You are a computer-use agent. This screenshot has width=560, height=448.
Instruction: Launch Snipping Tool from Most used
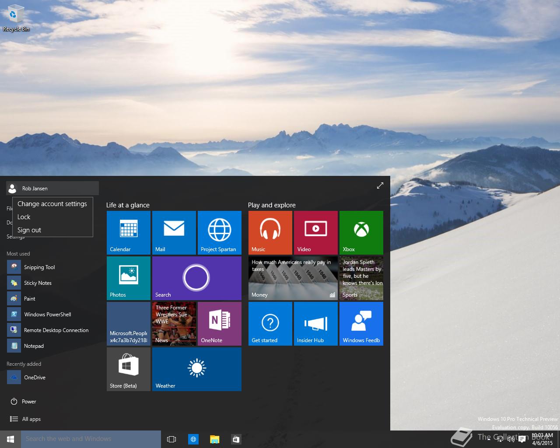pyautogui.click(x=52, y=267)
